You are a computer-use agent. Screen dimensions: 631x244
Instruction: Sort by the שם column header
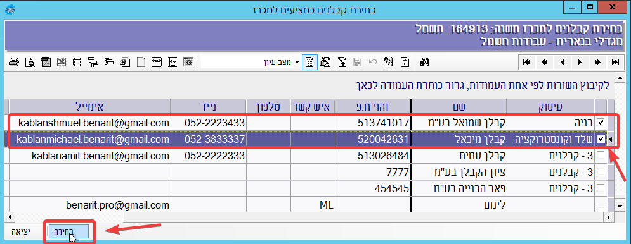click(x=459, y=107)
